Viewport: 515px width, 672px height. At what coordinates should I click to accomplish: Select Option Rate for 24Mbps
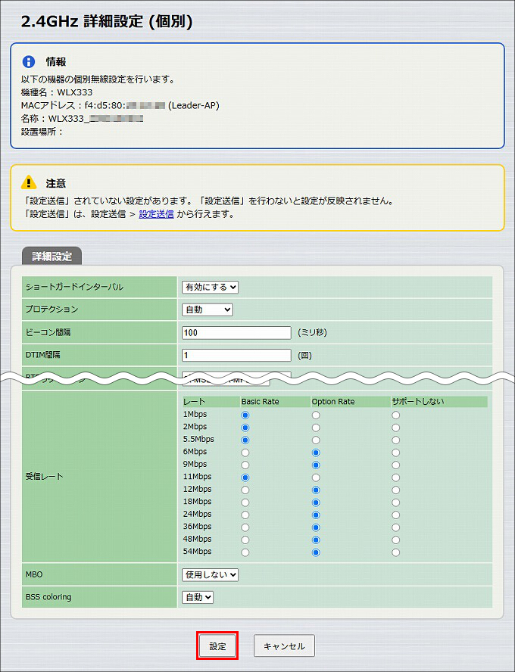(316, 515)
